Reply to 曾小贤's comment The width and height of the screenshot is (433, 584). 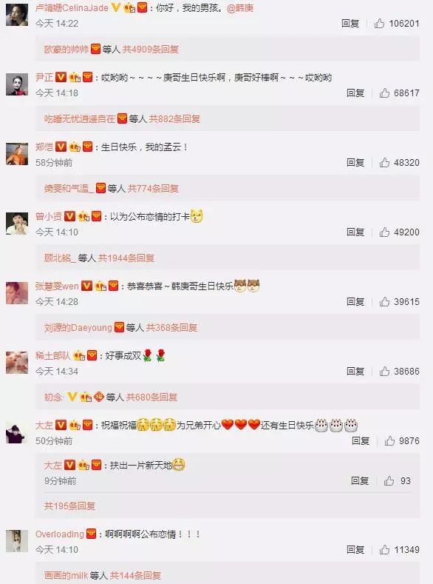(x=355, y=232)
